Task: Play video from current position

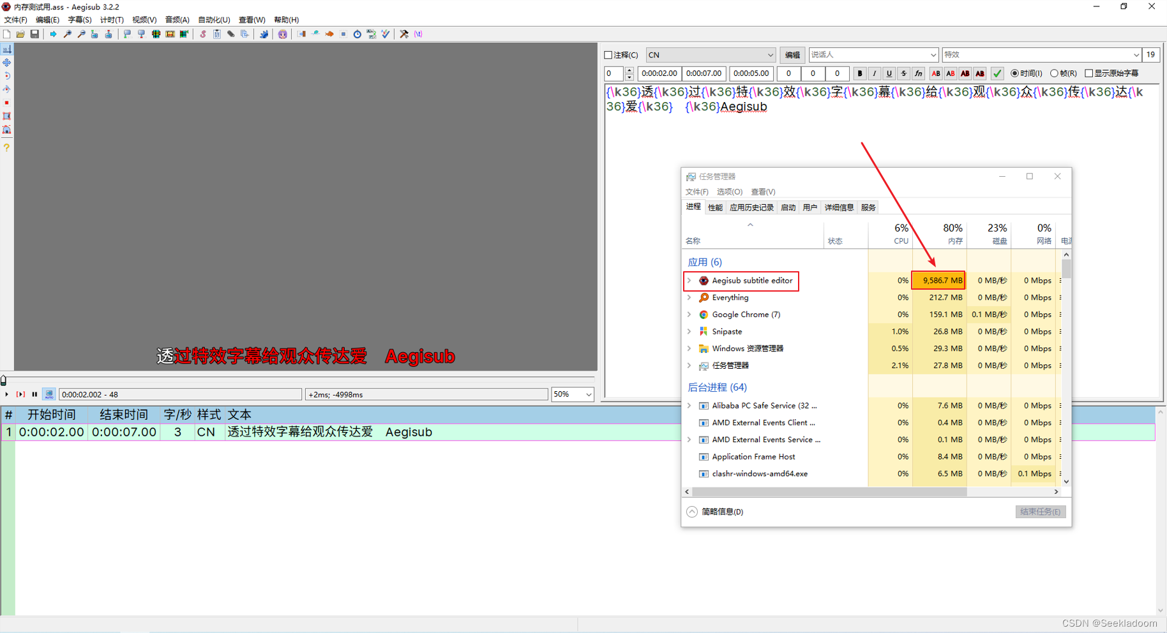Action: (x=7, y=394)
